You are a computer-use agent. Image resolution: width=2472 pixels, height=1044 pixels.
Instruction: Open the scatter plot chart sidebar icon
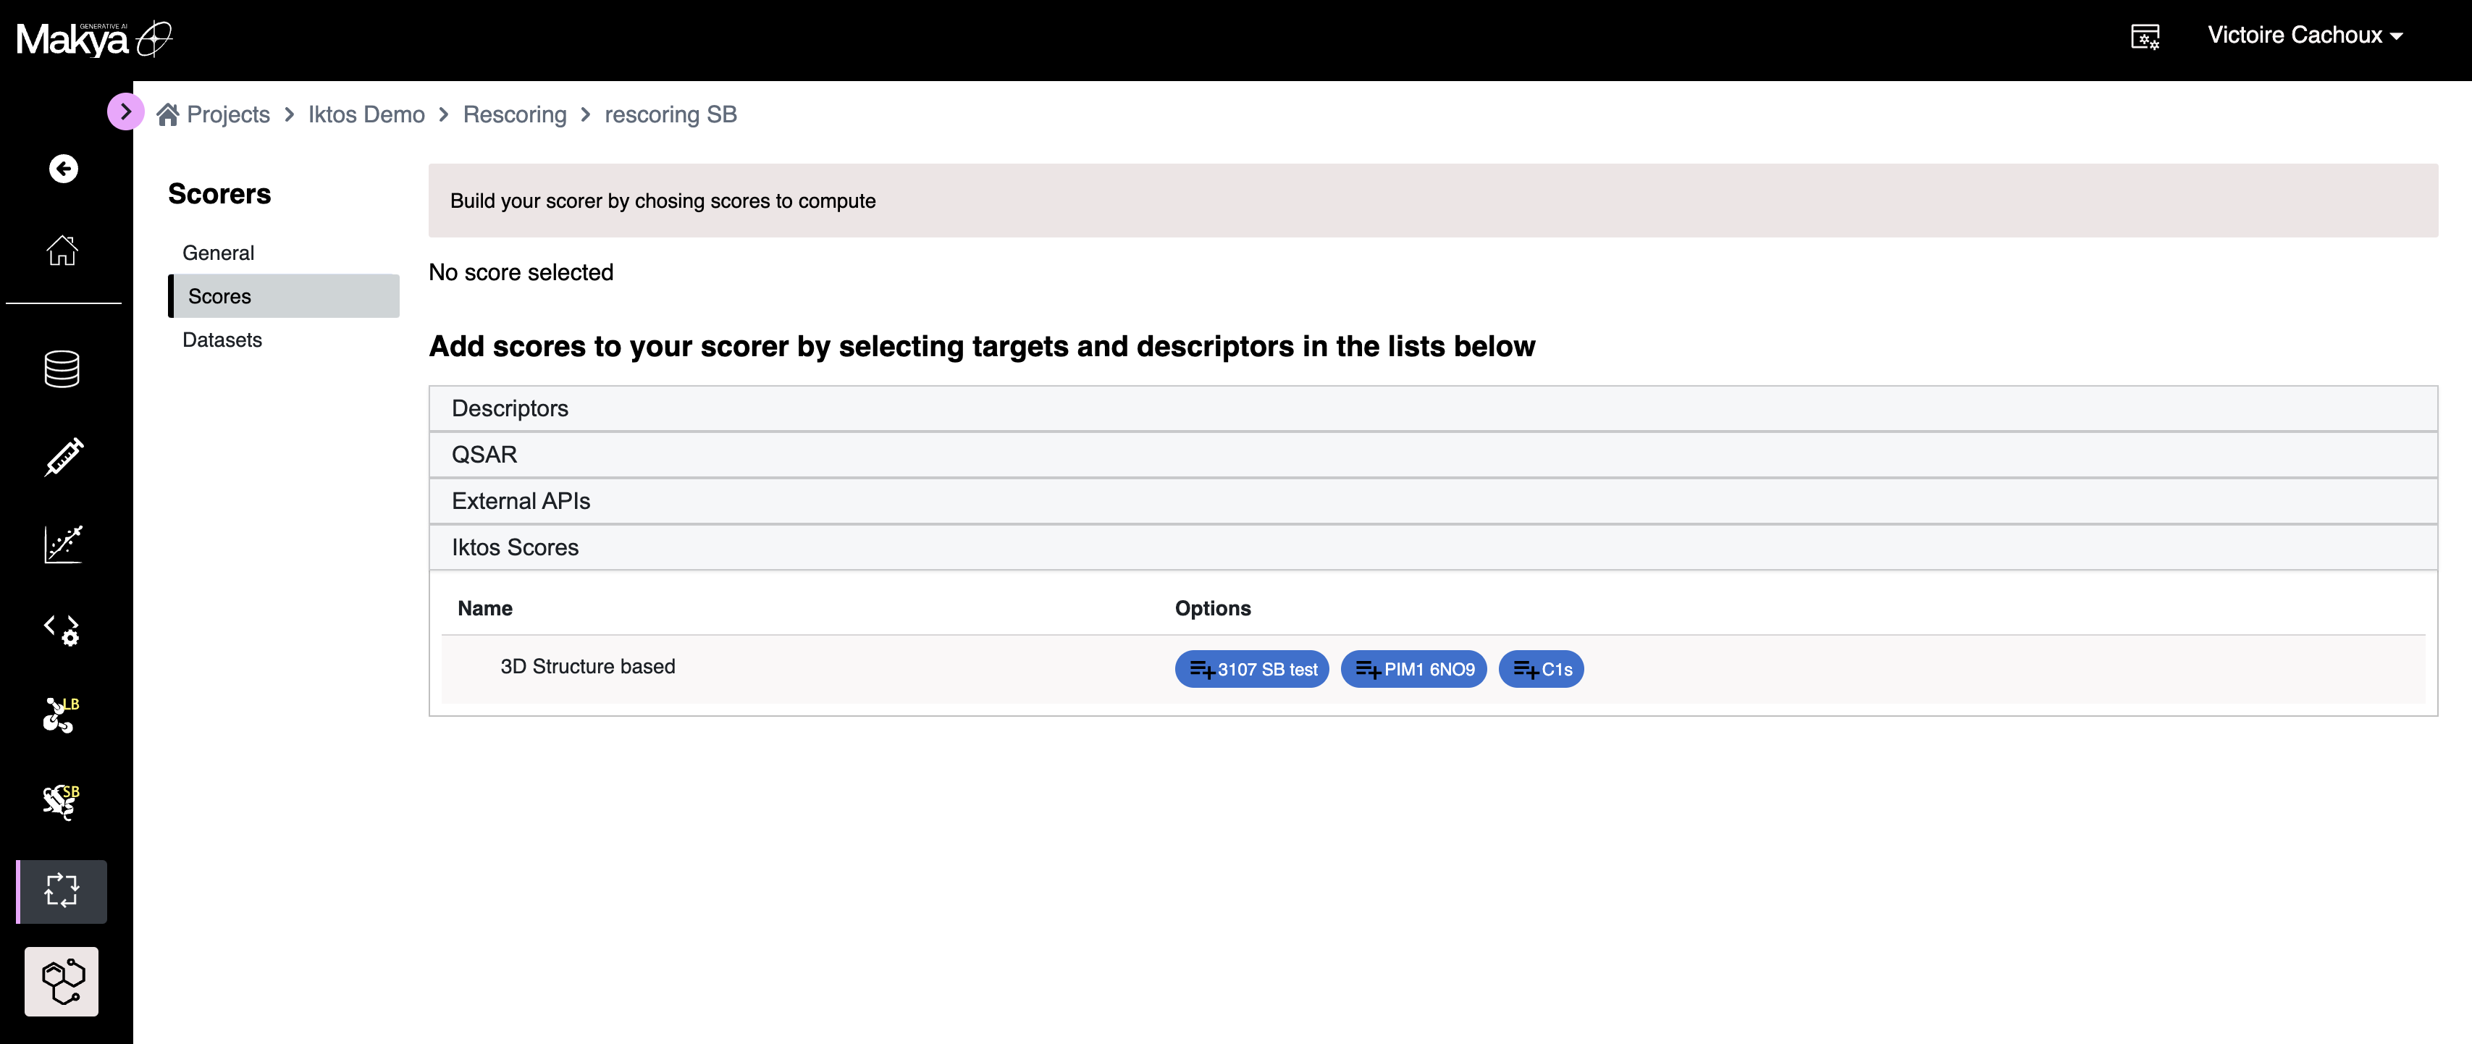click(63, 544)
